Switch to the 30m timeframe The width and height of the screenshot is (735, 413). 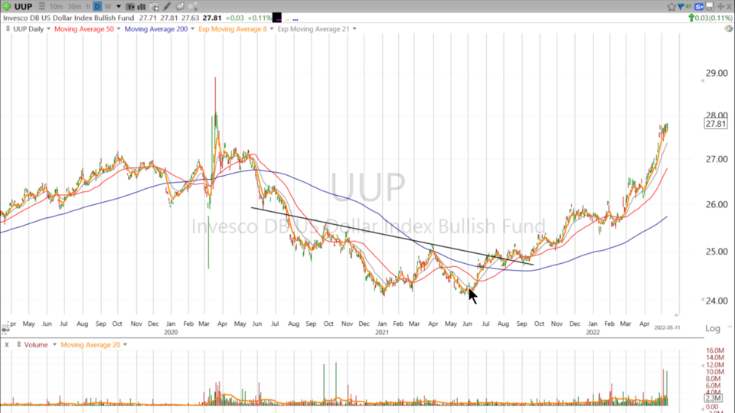tap(74, 7)
